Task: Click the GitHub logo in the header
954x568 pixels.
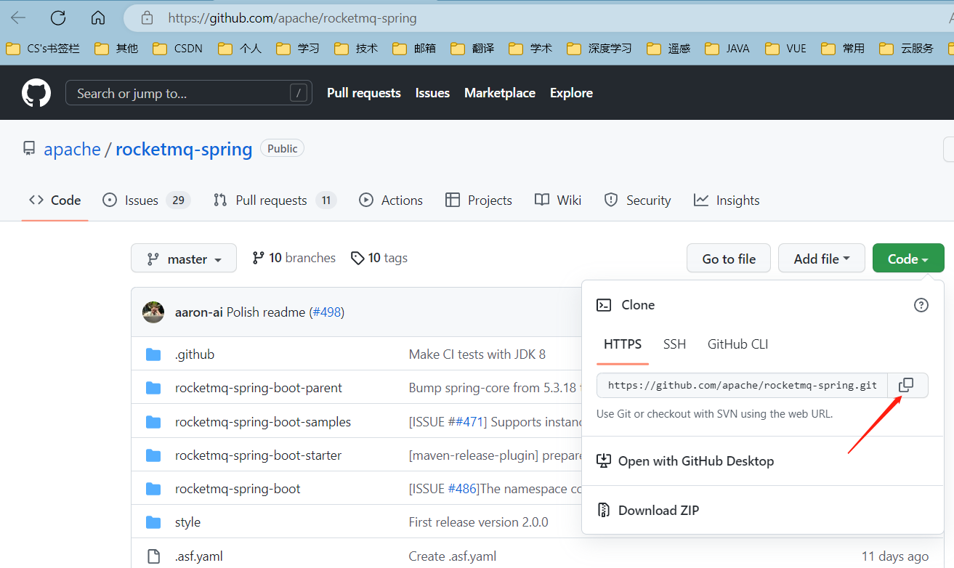Action: tap(36, 92)
